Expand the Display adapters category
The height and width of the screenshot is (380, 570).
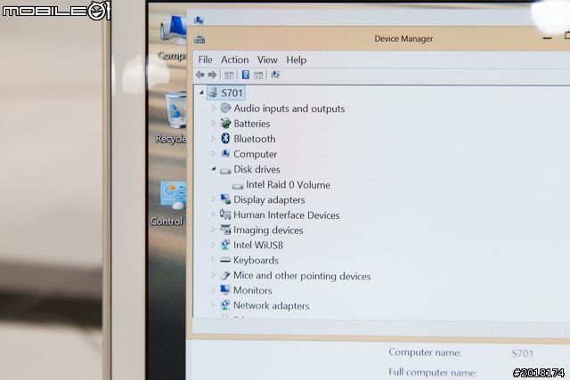click(x=214, y=199)
